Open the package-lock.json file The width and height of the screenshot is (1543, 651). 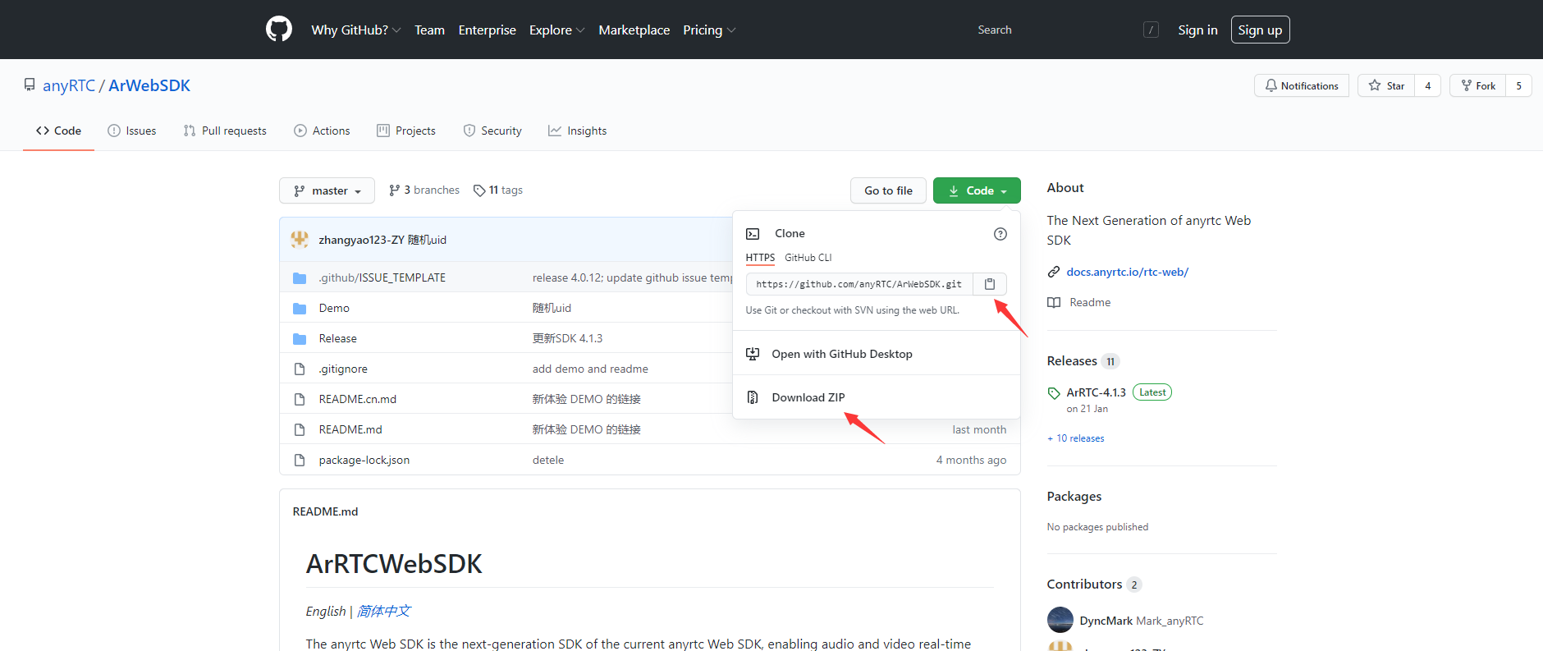click(x=364, y=460)
